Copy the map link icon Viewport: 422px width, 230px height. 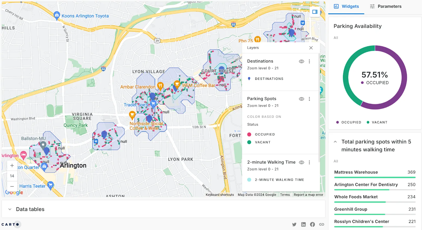click(322, 224)
